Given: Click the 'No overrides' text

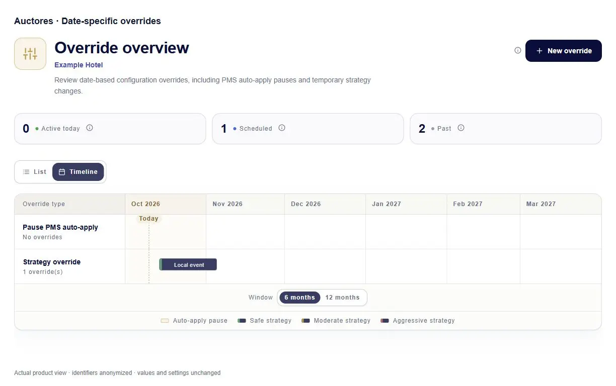Looking at the screenshot, I should pyautogui.click(x=42, y=237).
